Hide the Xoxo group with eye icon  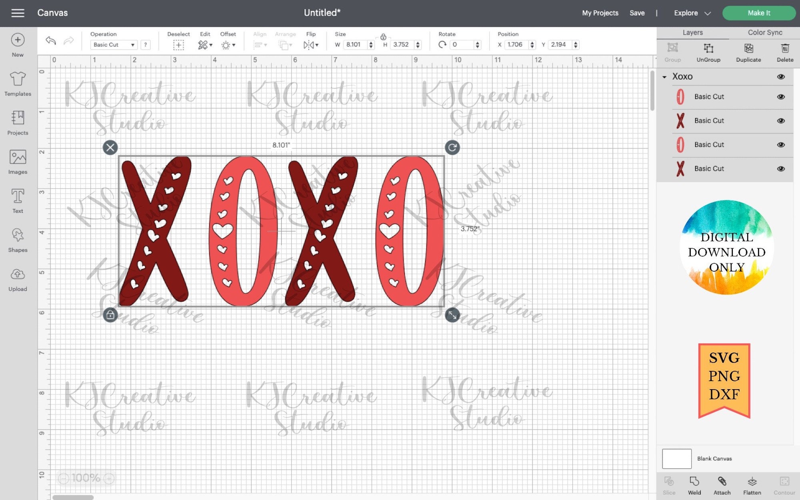click(781, 76)
